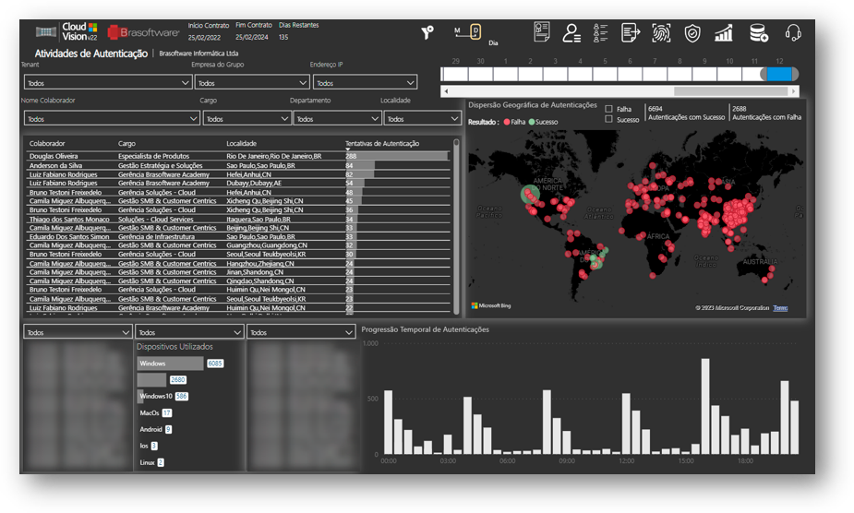
Task: Open the growth bar chart icon
Action: (723, 33)
